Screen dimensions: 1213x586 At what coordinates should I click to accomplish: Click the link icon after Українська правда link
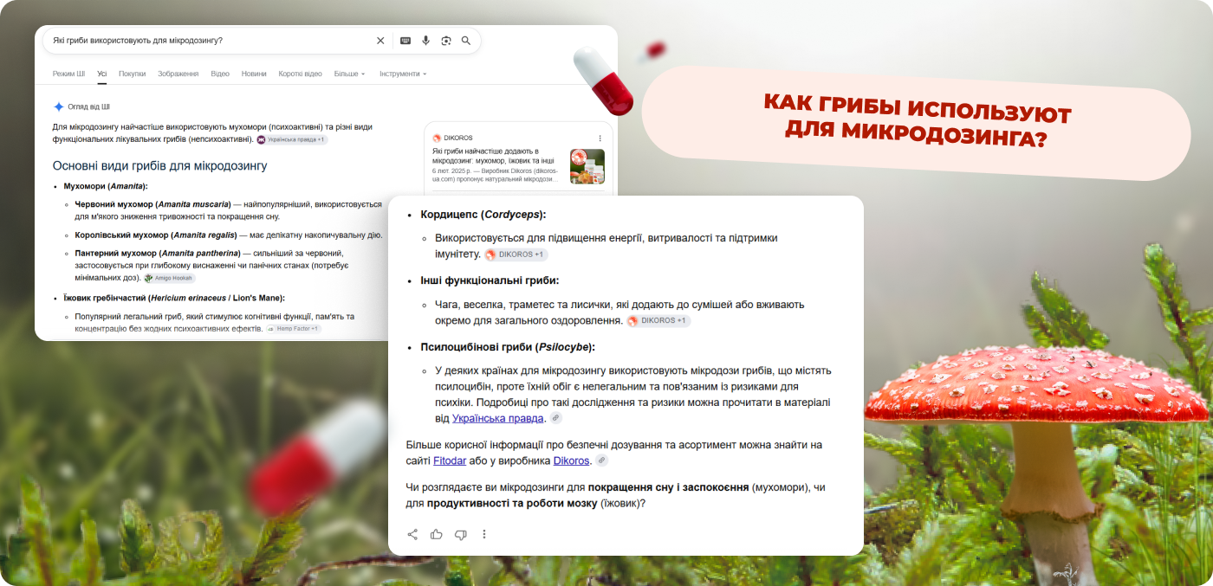pyautogui.click(x=556, y=418)
